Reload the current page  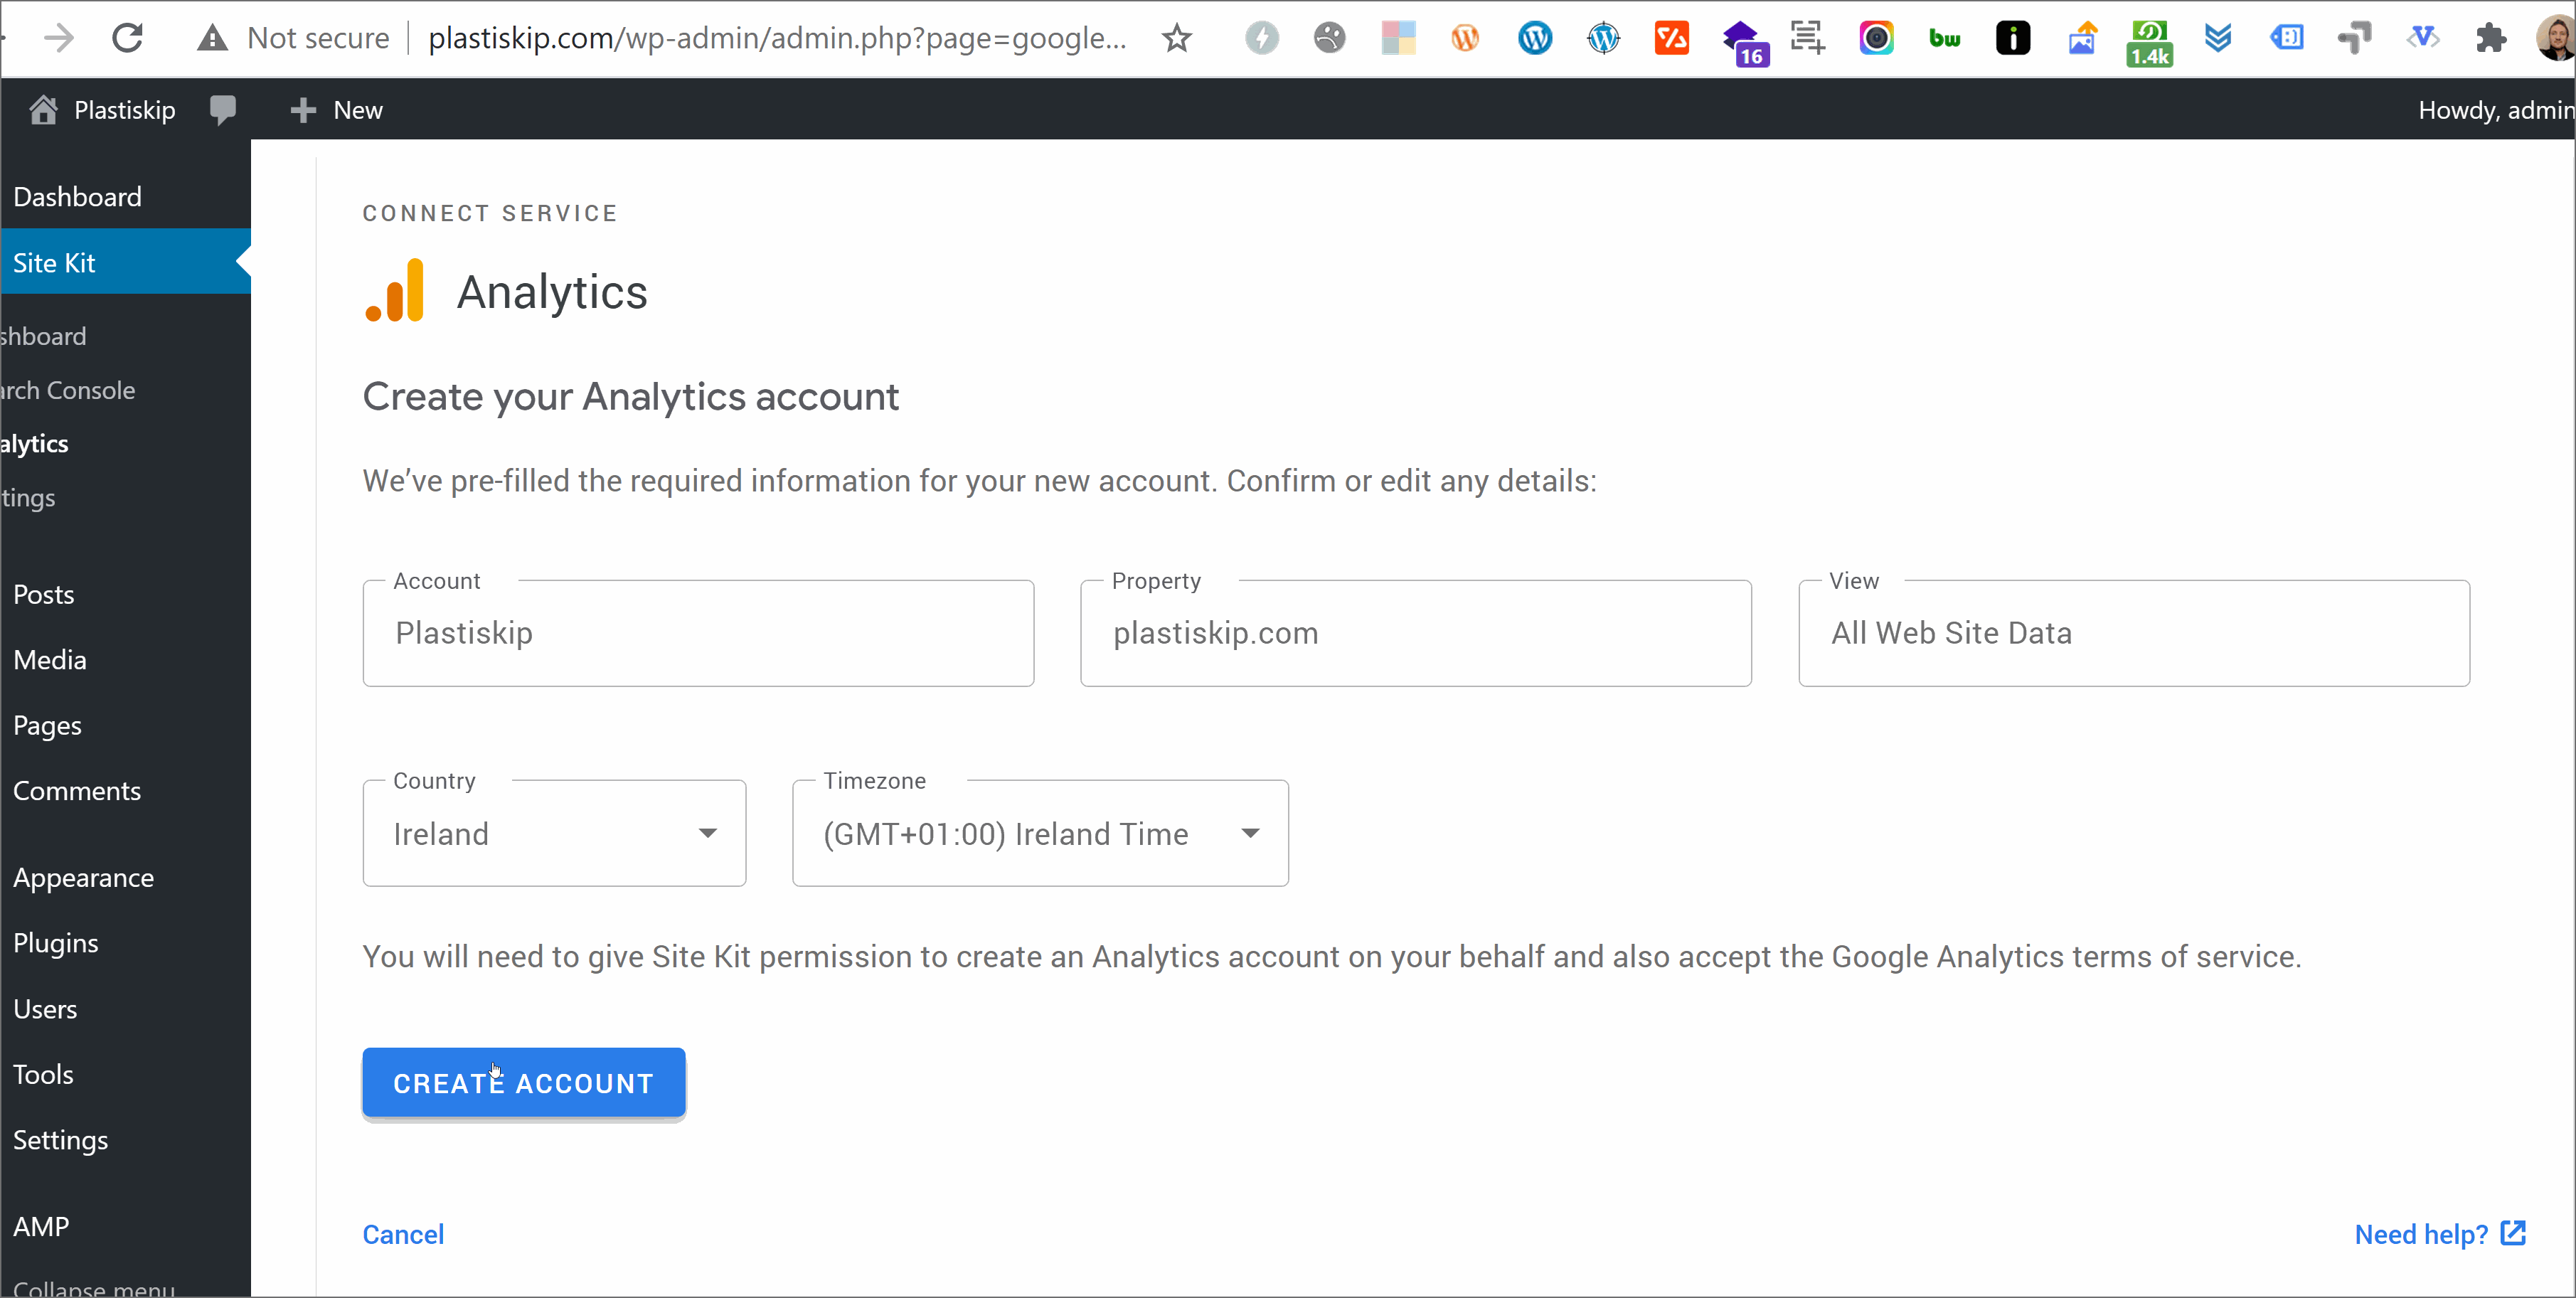(x=127, y=38)
